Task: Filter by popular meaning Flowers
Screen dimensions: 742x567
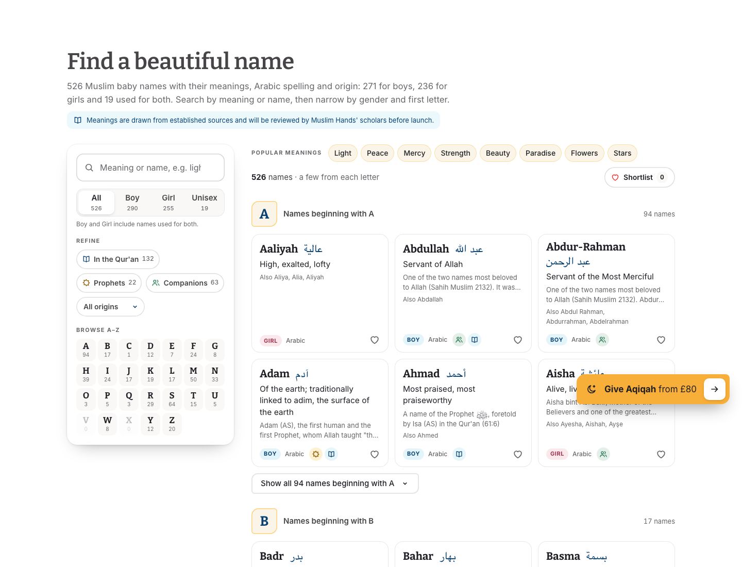Action: (584, 153)
